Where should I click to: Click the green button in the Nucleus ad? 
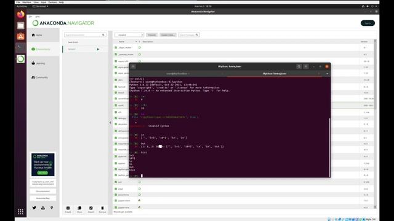pyautogui.click(x=42, y=173)
